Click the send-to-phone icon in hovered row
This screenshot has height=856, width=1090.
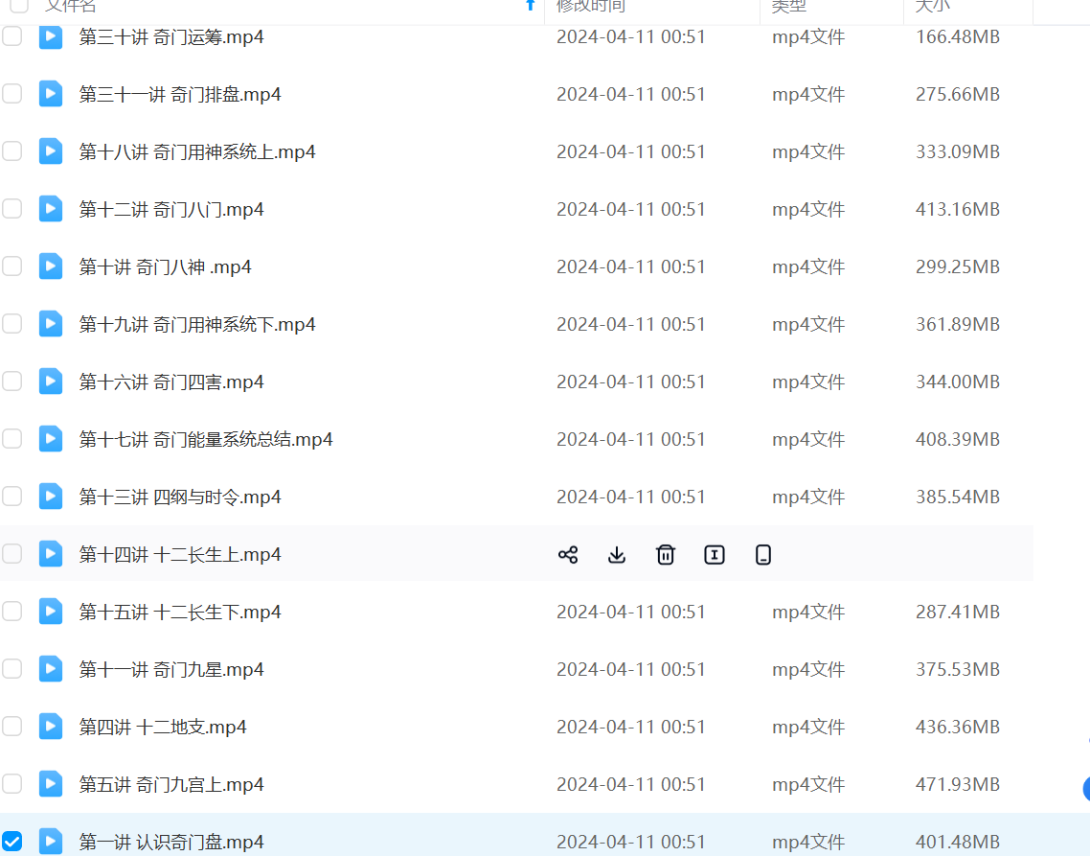763,554
